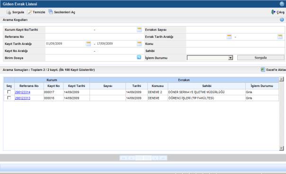Open calendar for Kayıt Tarih Aralığı end date
Viewport: 286px width, 174px height.
pyautogui.click(x=139, y=43)
